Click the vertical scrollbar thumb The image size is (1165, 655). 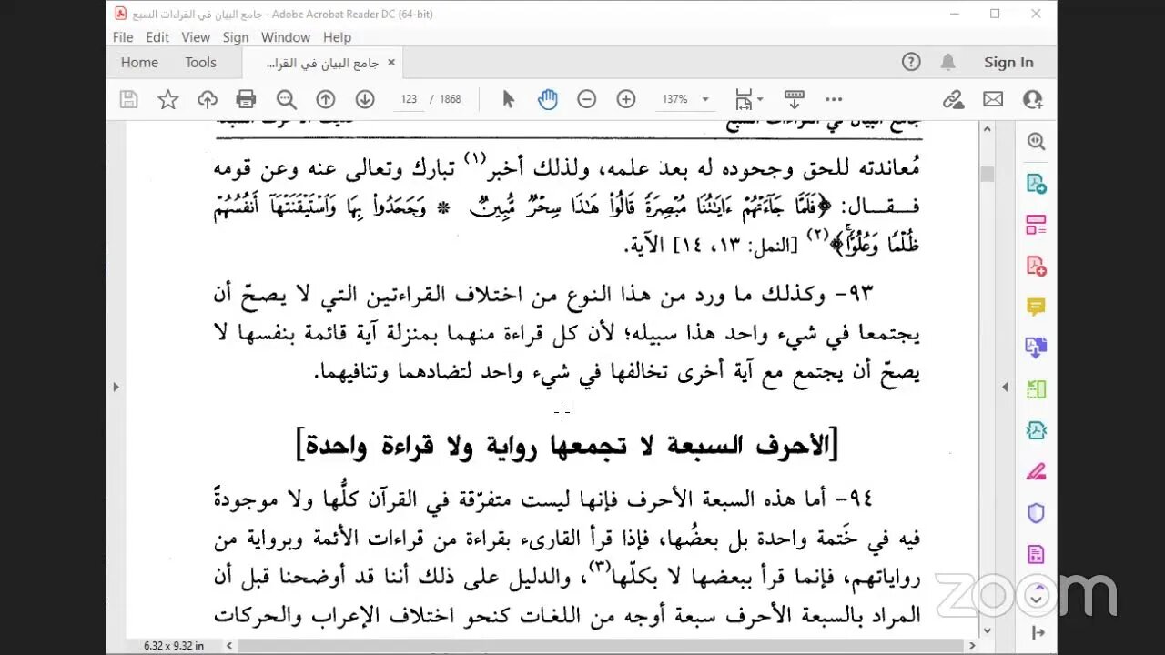pos(987,173)
